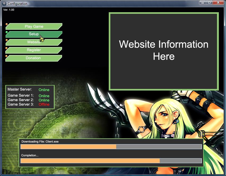
Task: Click the green dot beside Setup
Action: [x=7, y=32]
